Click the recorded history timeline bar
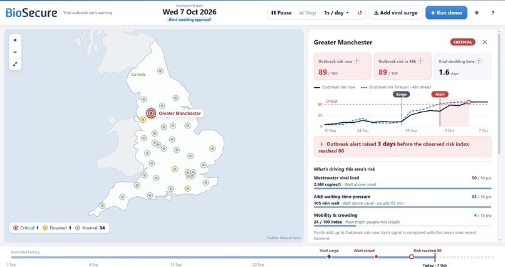This screenshot has height=267, width=505. tap(223, 258)
